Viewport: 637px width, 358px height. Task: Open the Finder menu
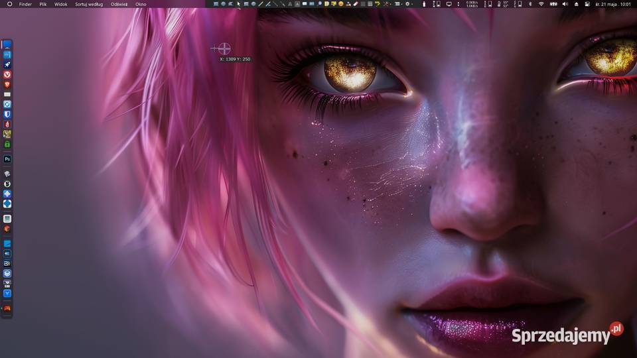point(25,4)
